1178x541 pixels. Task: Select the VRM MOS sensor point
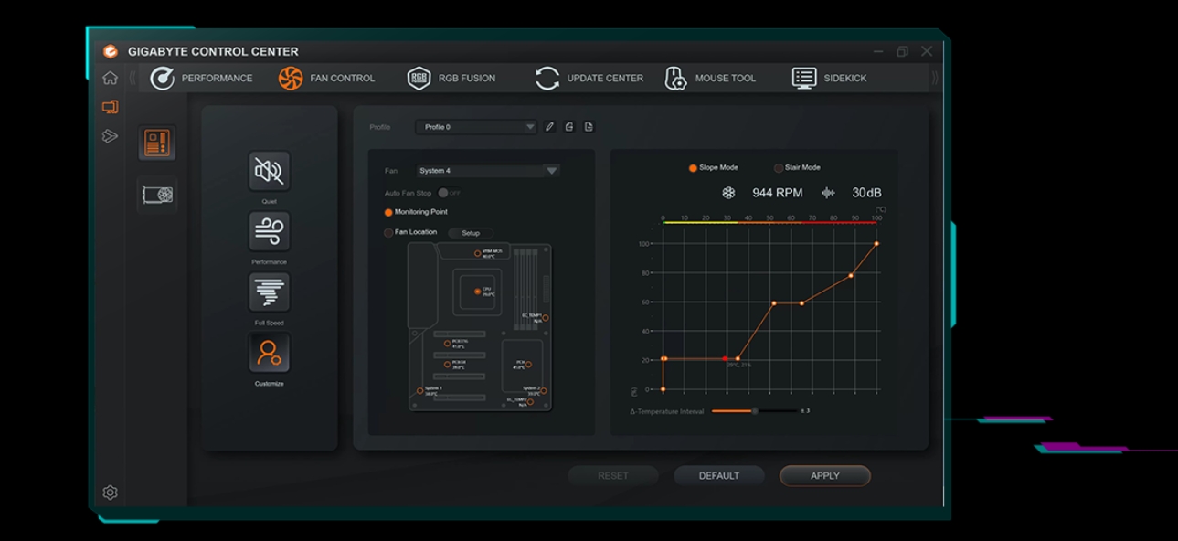[x=477, y=253]
